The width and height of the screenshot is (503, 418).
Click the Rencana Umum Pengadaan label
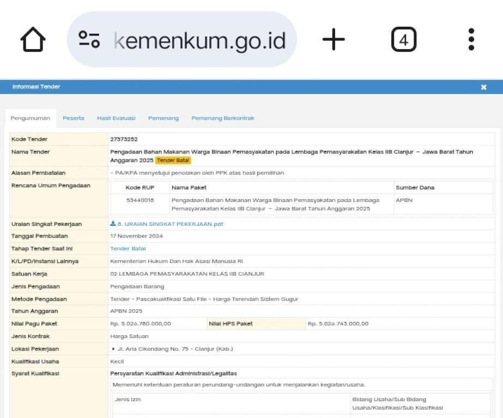click(x=51, y=186)
